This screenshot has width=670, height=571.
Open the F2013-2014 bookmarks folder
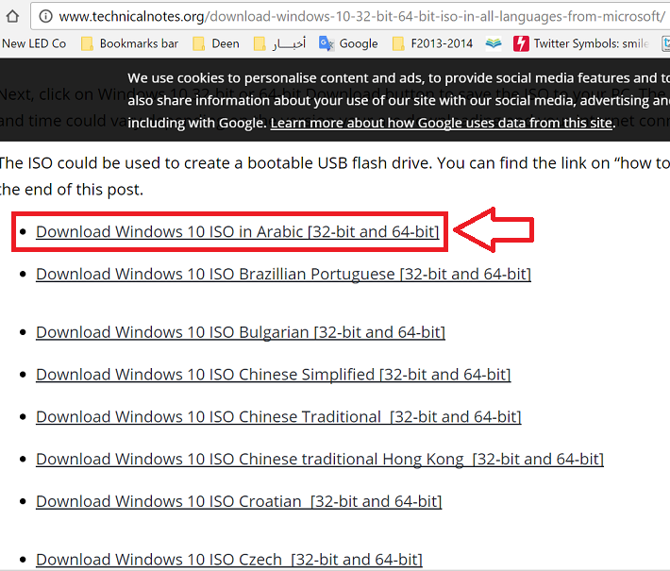click(433, 43)
